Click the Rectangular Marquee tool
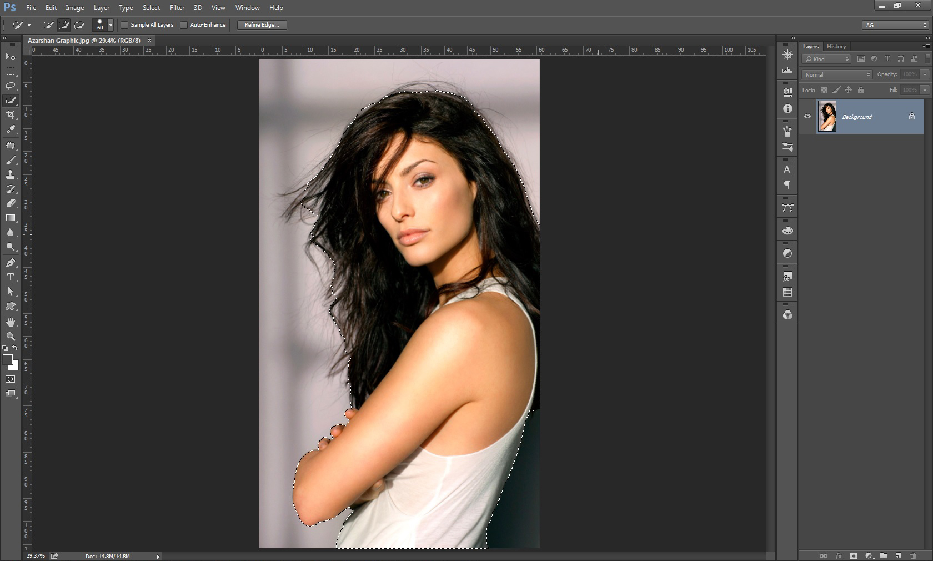Image resolution: width=933 pixels, height=561 pixels. tap(11, 72)
